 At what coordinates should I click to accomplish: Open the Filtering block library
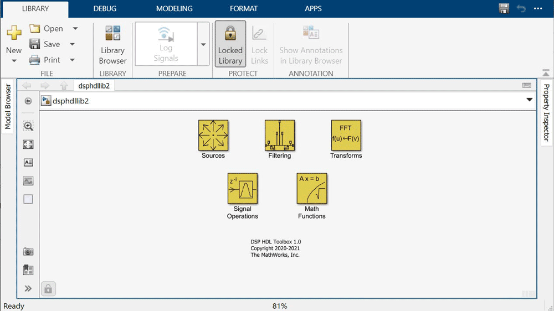[280, 136]
